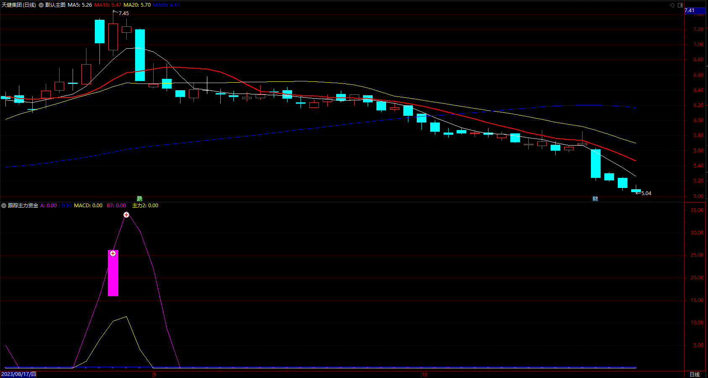Click the 2023/08/17/四 date label

point(18,374)
